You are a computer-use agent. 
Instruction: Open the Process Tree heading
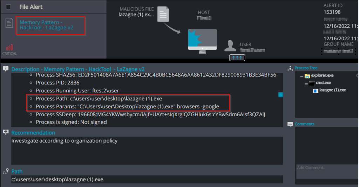(306, 68)
